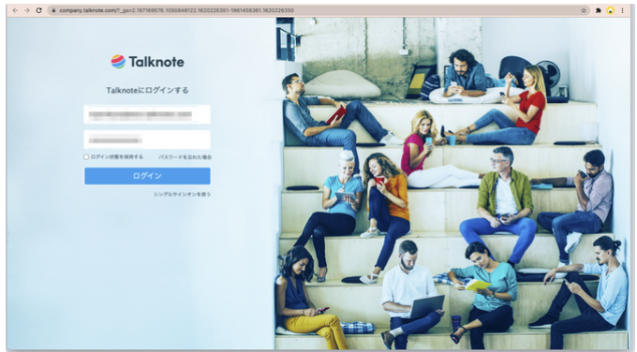
Task: Click the browser back arrow
Action: (x=15, y=10)
